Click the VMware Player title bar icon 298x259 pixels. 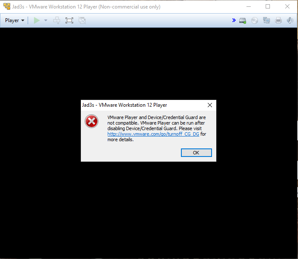pos(7,6)
